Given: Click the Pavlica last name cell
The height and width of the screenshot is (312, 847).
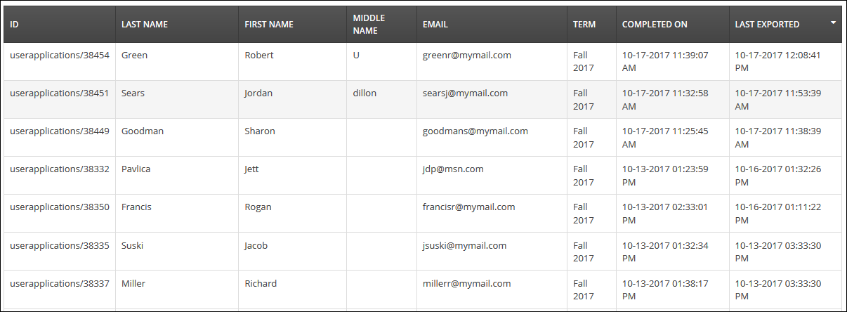Looking at the screenshot, I should click(136, 169).
